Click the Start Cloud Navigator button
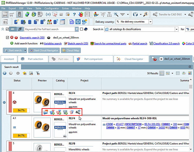 pos(44,50)
